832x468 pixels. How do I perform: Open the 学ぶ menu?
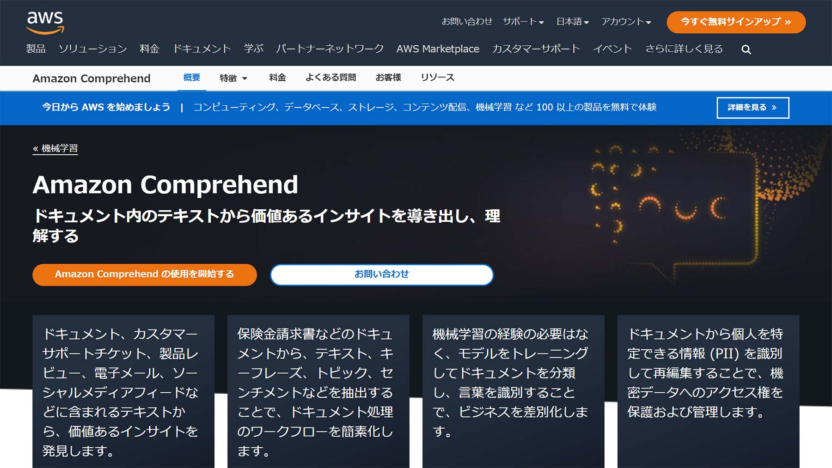tap(253, 49)
